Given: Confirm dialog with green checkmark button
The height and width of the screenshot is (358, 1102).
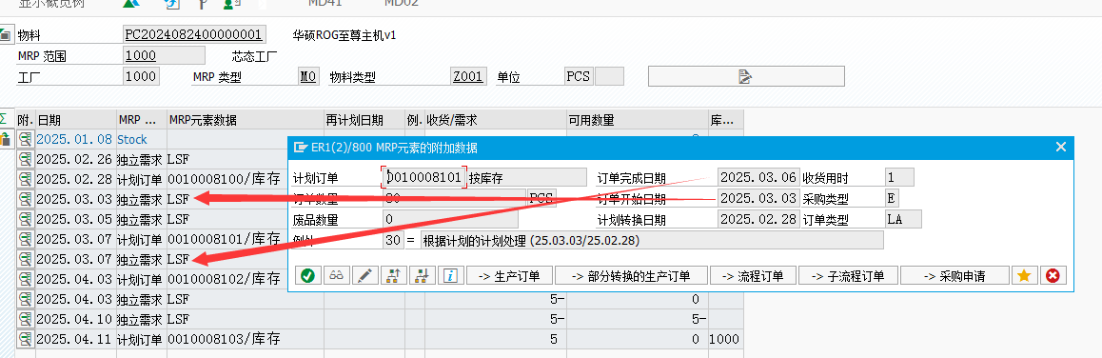Looking at the screenshot, I should coord(307,276).
